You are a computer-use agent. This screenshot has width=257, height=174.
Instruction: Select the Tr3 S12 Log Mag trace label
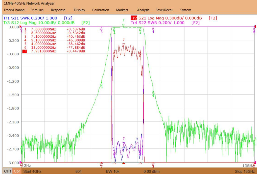pos(46,23)
